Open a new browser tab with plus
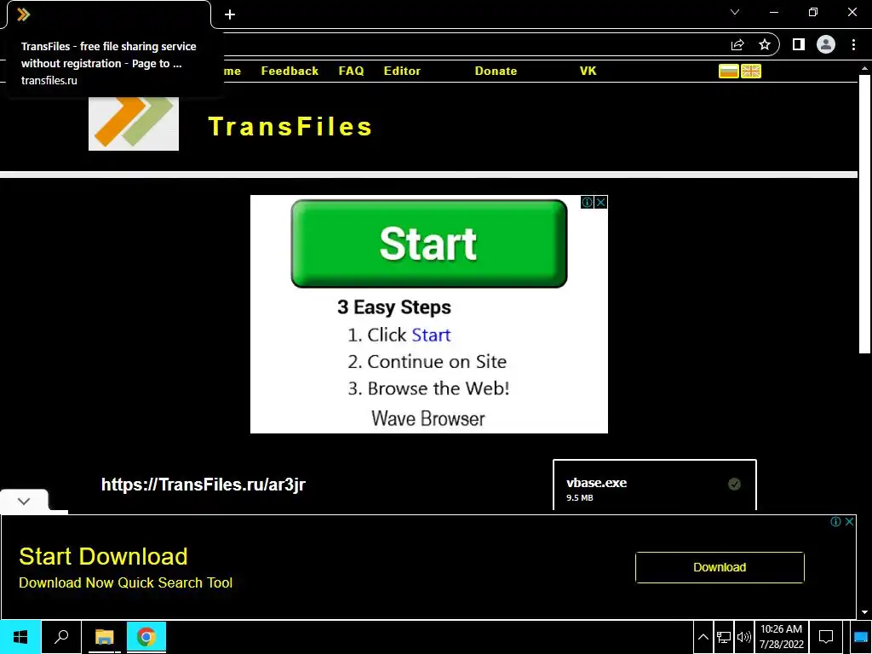 coord(230,14)
